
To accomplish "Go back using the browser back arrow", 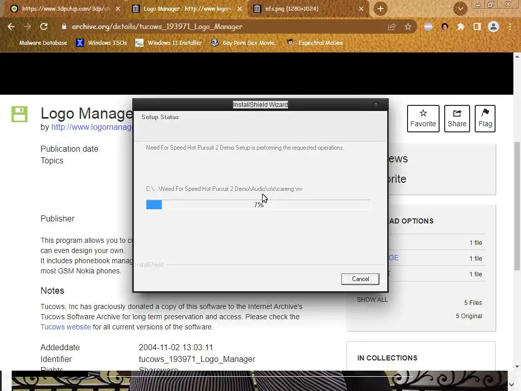I will tap(11, 26).
